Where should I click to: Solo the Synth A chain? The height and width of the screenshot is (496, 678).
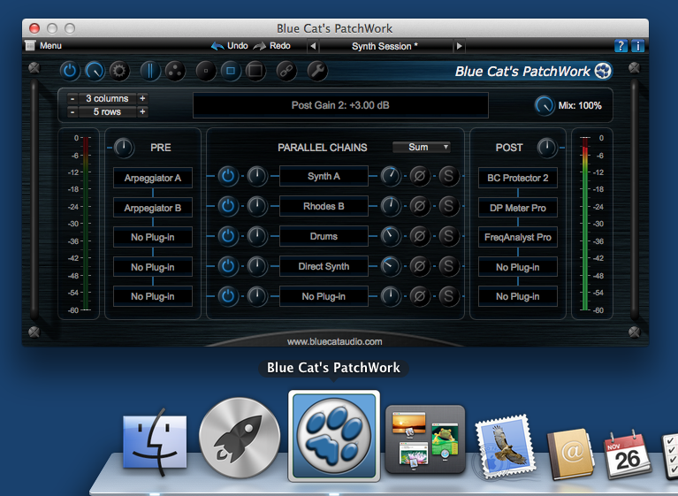pyautogui.click(x=449, y=176)
